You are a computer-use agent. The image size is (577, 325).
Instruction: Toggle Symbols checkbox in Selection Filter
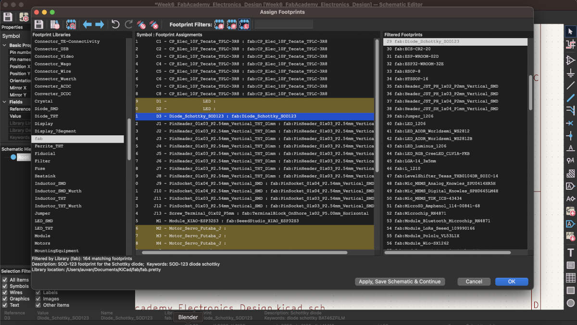(5, 286)
